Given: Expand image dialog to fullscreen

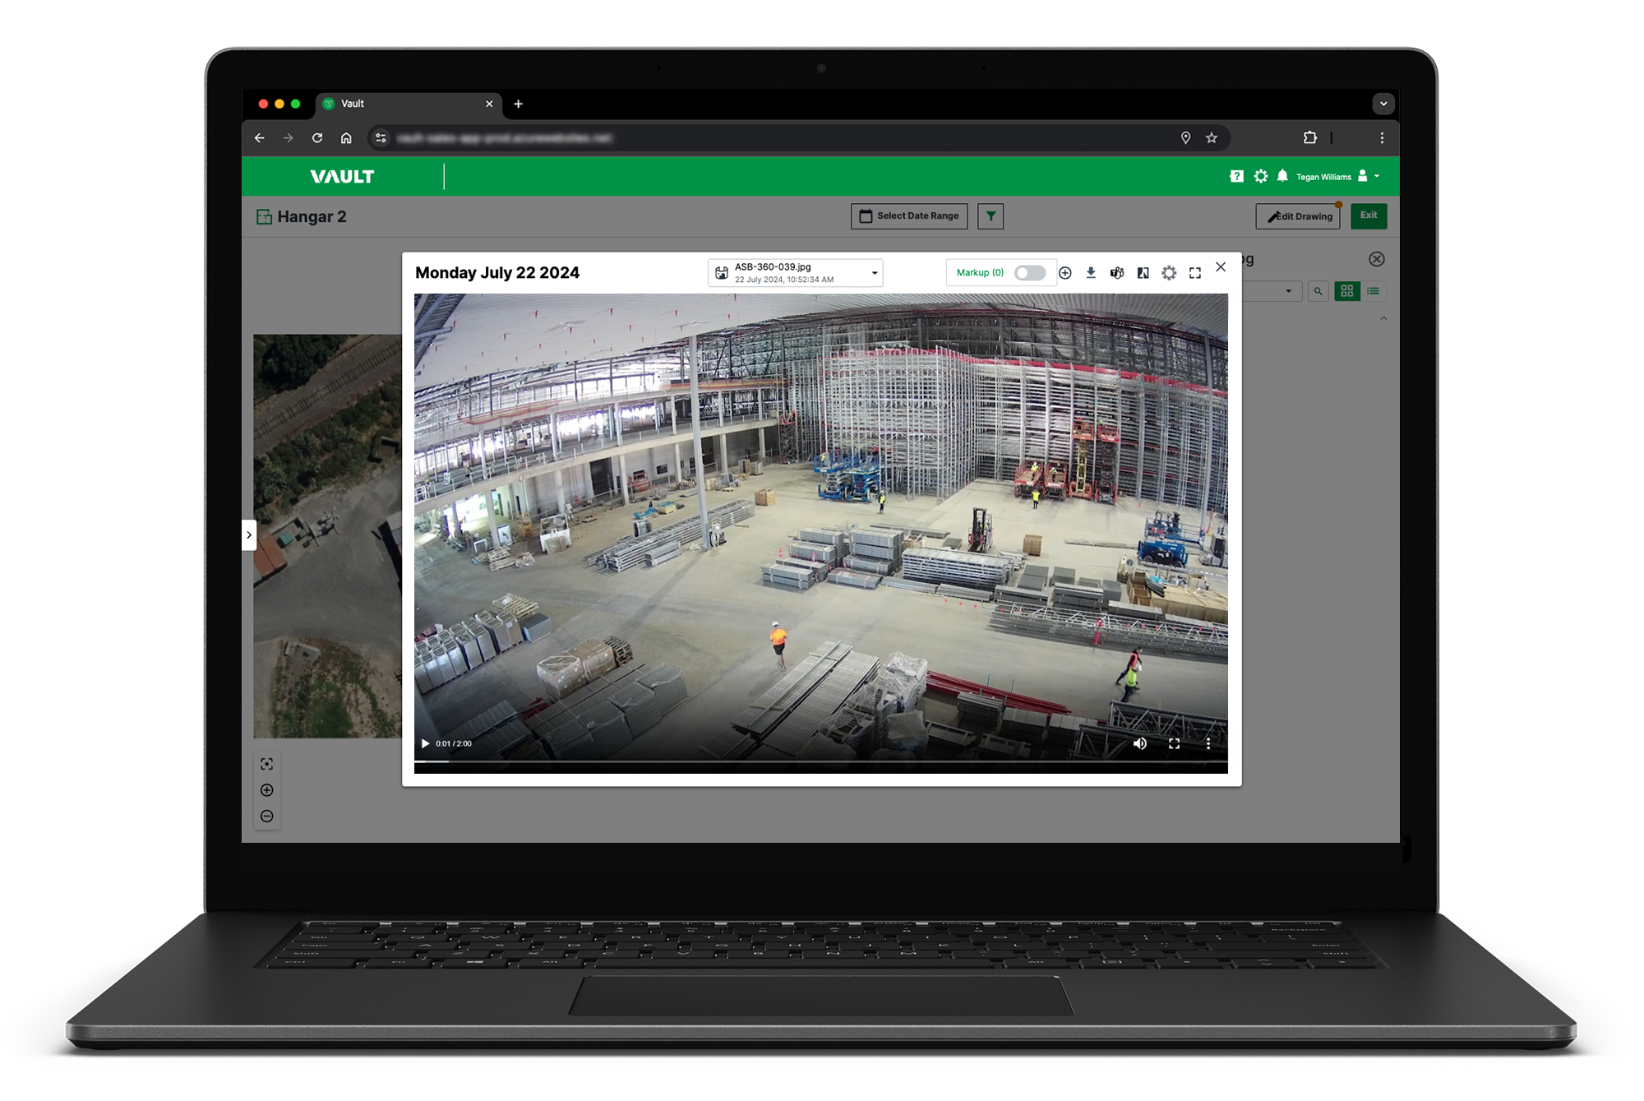Looking at the screenshot, I should [1195, 273].
